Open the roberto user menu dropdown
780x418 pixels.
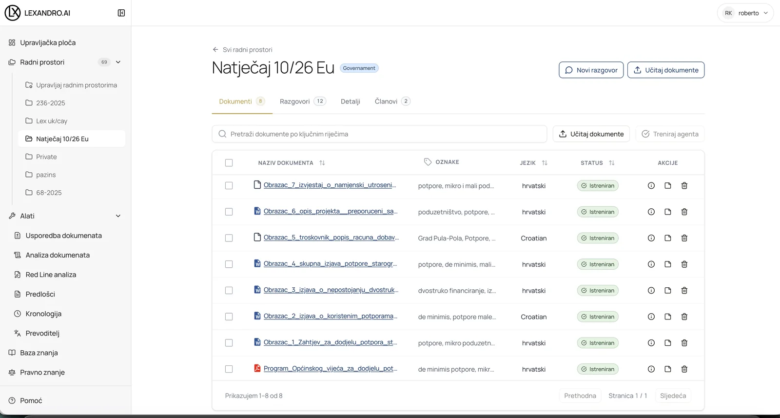pos(745,13)
